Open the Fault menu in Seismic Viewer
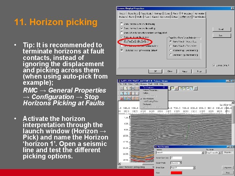This screenshot has height=176, width=235. click(150, 84)
